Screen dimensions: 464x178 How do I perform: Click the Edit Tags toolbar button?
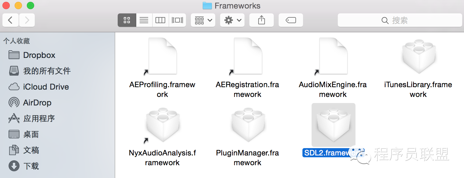[x=291, y=20]
